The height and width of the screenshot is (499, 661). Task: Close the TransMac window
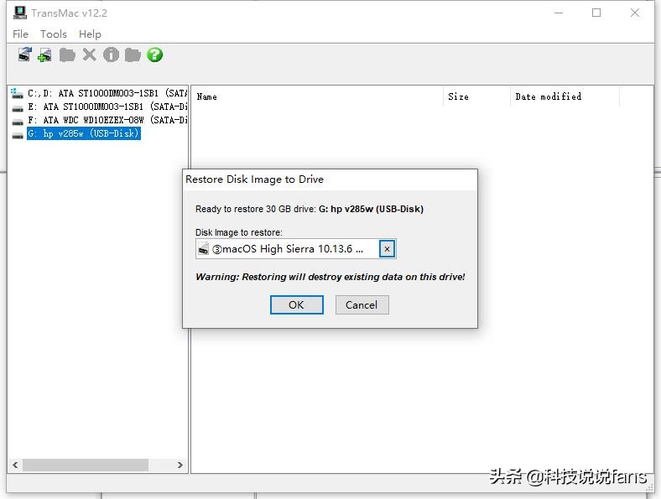[635, 13]
